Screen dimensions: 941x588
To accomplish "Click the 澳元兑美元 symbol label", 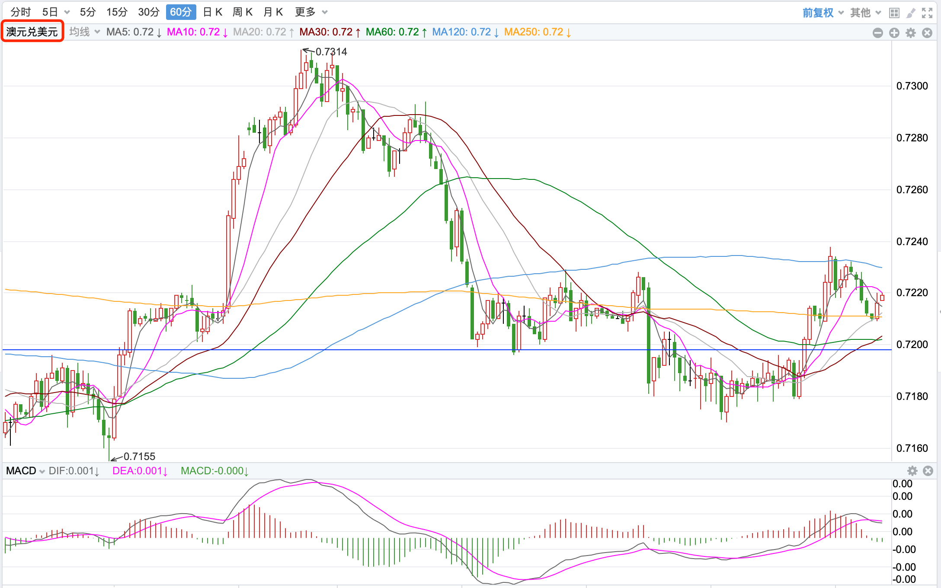I will [32, 32].
